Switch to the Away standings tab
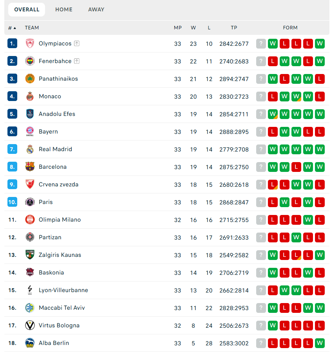Viewport: 331px width, 352px height. (96, 9)
